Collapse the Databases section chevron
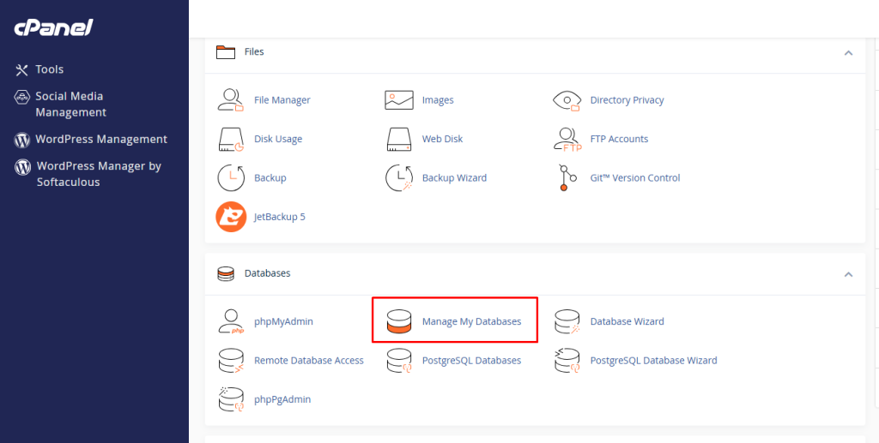Viewport: 879px width, 443px height. 848,274
